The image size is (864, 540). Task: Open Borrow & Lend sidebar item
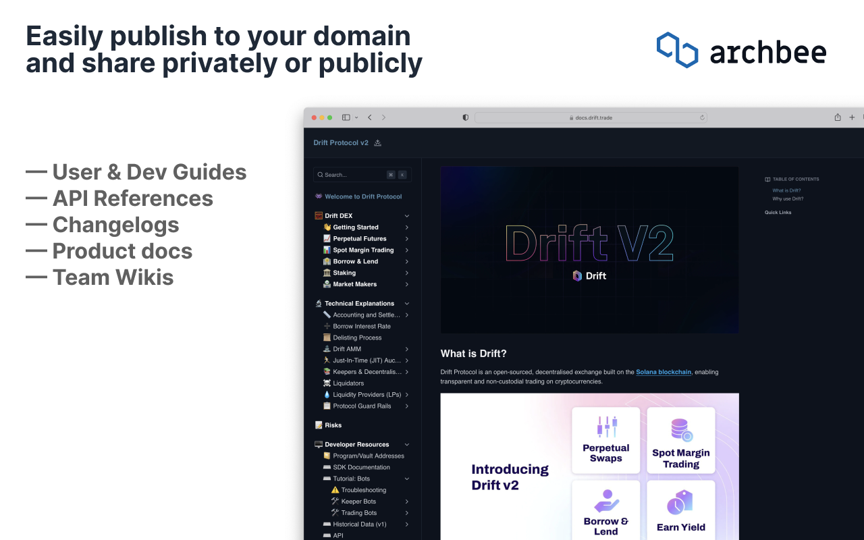(x=356, y=262)
